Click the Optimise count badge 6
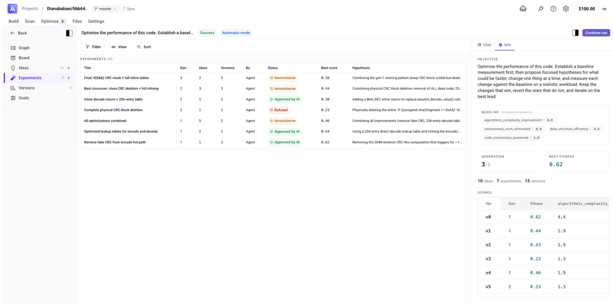This screenshot has width=613, height=304. click(x=63, y=21)
